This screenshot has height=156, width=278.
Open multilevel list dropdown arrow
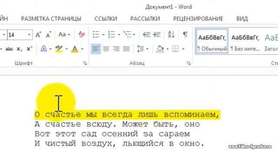click(134, 35)
